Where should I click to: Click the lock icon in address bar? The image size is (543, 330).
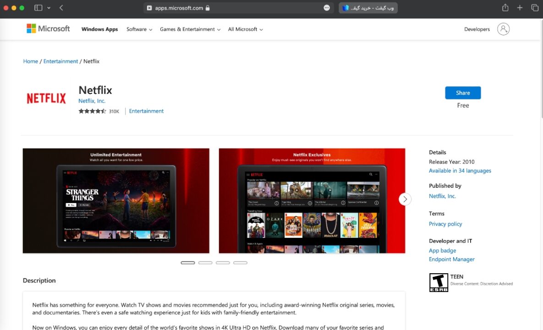208,8
